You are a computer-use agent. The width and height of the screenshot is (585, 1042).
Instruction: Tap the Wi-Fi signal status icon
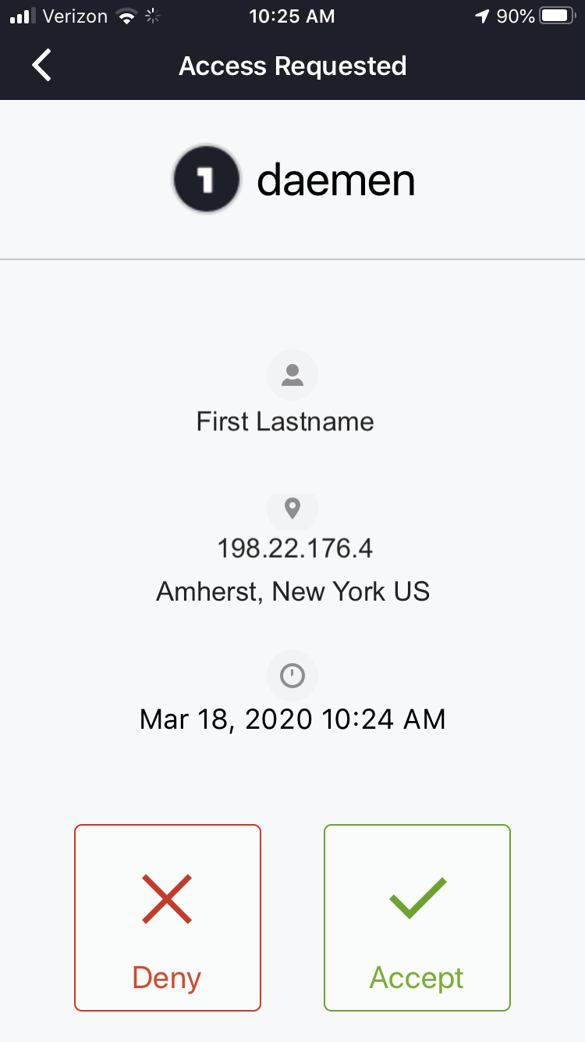click(x=126, y=16)
